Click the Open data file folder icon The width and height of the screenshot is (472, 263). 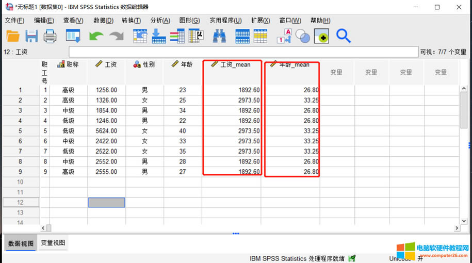[12, 36]
